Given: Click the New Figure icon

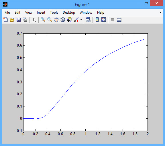Looking at the screenshot, I should [x=5, y=20].
